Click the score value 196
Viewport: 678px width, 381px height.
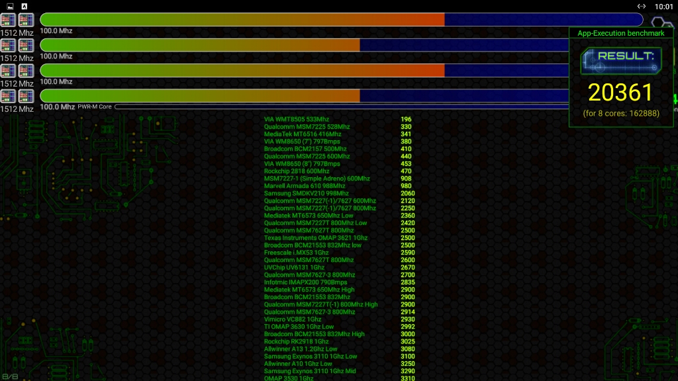click(x=406, y=119)
